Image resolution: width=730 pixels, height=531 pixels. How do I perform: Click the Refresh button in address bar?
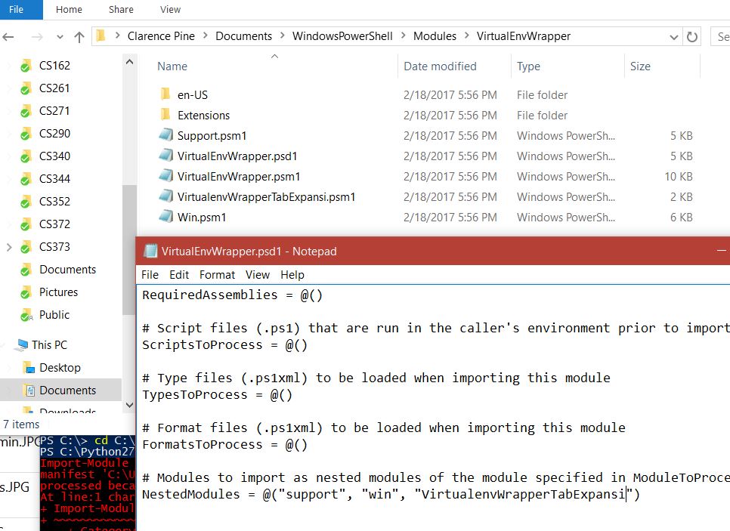pos(691,36)
